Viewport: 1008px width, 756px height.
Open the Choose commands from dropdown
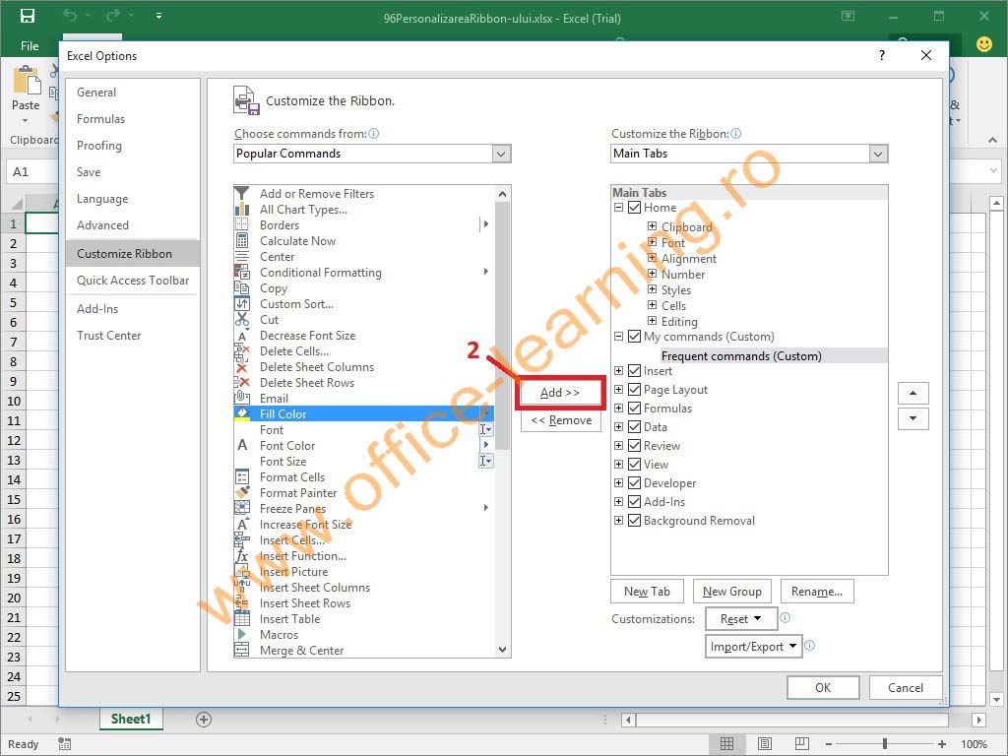[501, 154]
